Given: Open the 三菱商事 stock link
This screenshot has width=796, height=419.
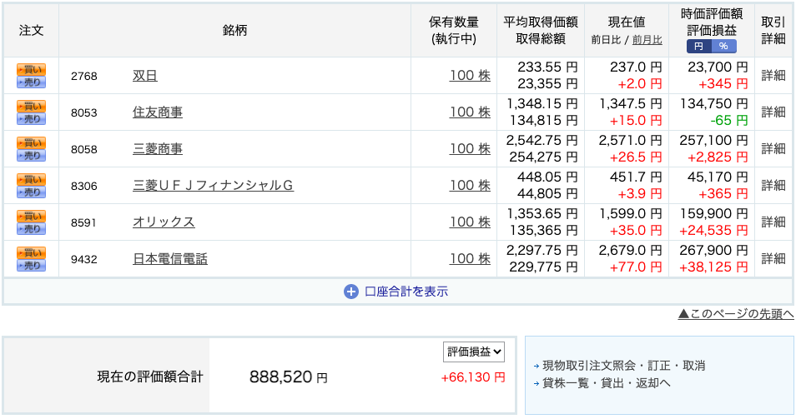Looking at the screenshot, I should point(158,149).
